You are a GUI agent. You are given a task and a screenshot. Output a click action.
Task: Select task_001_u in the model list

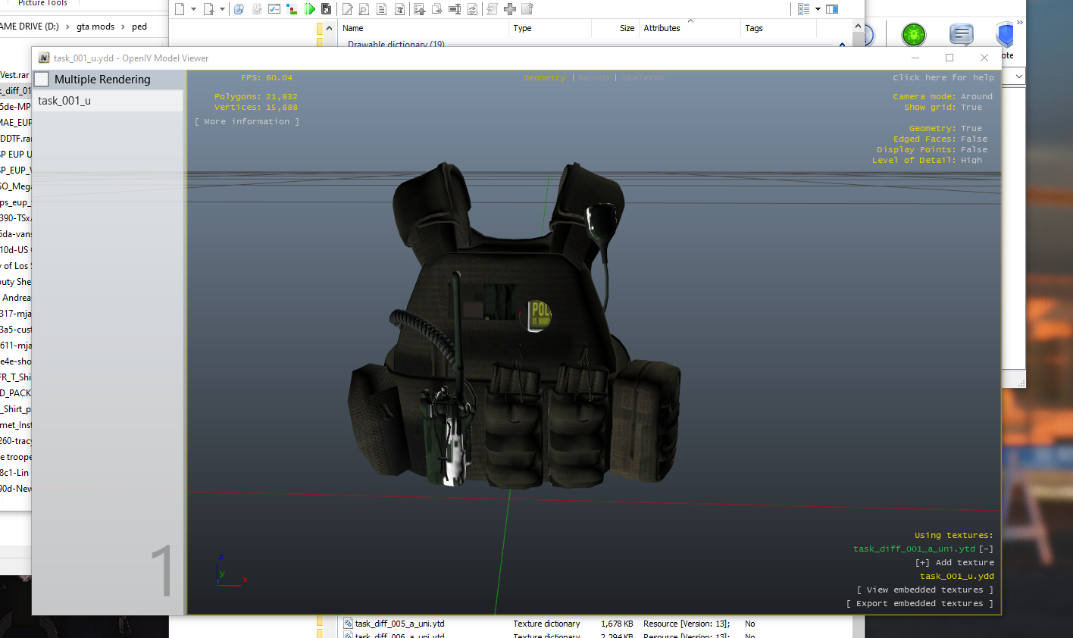tap(64, 101)
